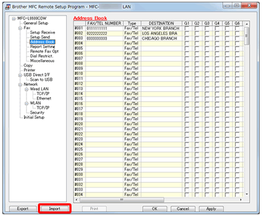Screen dimensions: 262x216
Task: Open Copy settings in tree
Action: (28, 65)
